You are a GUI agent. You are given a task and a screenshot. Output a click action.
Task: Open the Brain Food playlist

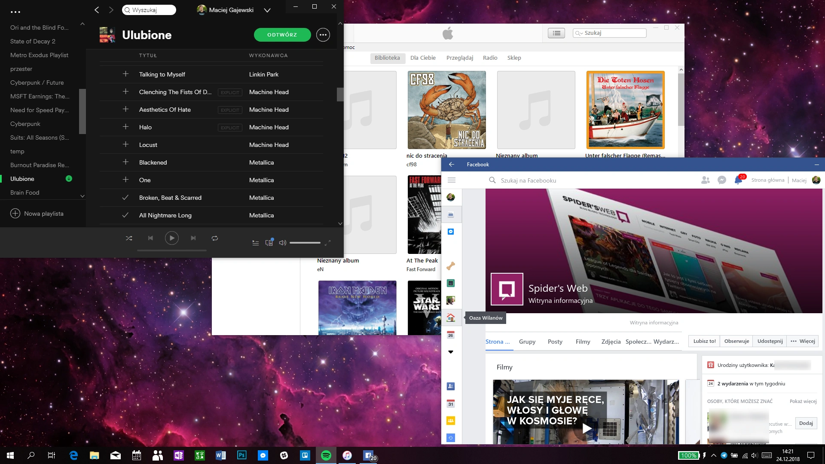coord(25,192)
